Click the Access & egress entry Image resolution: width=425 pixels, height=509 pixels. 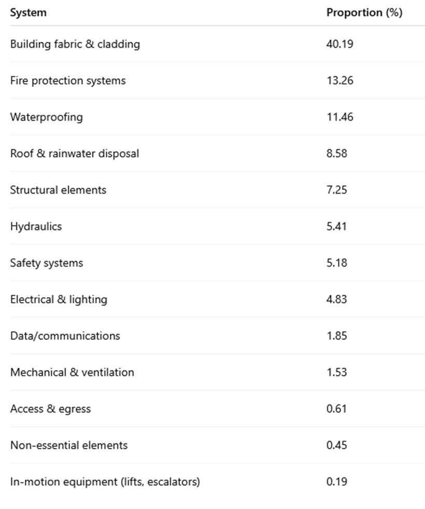[50, 408]
